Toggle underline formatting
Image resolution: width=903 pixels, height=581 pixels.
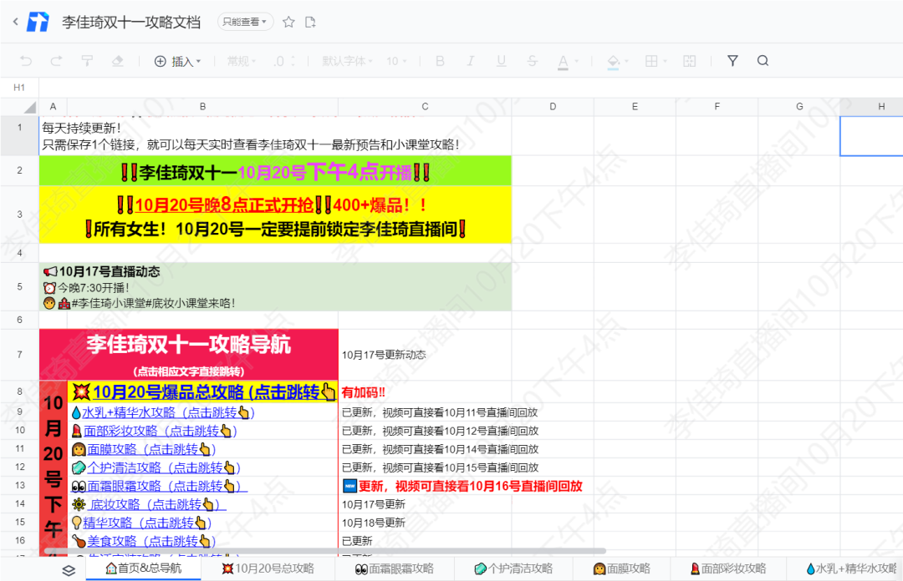[x=501, y=61]
